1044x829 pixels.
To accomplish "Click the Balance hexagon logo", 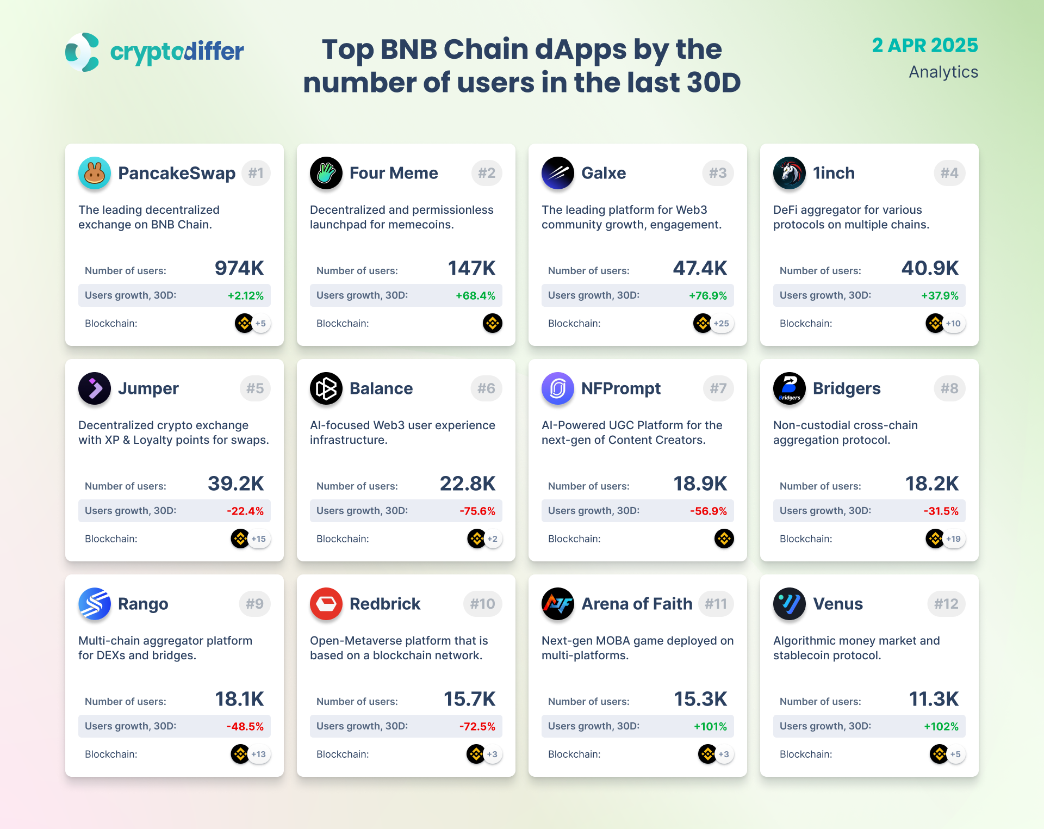I will 326,388.
